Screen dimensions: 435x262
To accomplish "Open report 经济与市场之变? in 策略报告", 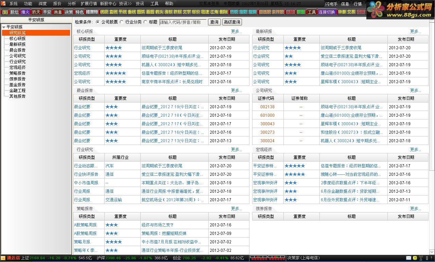I will [158, 225].
